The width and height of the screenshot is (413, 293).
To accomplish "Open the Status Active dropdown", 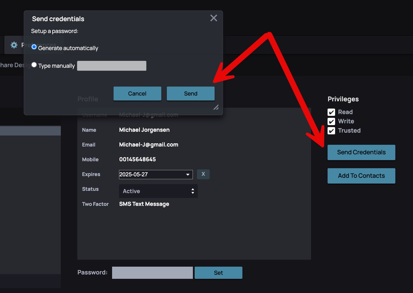I will click(x=158, y=191).
